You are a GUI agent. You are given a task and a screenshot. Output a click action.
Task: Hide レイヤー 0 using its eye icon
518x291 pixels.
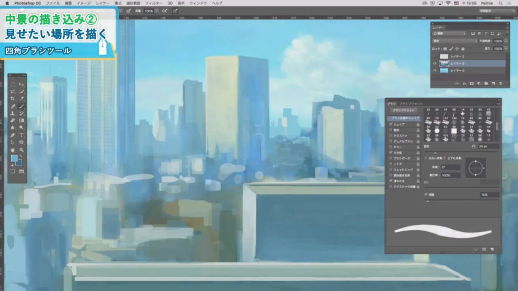(x=435, y=70)
